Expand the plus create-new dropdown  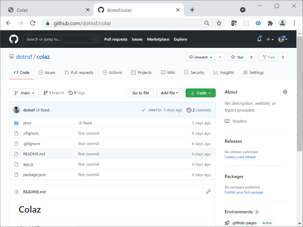coord(270,39)
